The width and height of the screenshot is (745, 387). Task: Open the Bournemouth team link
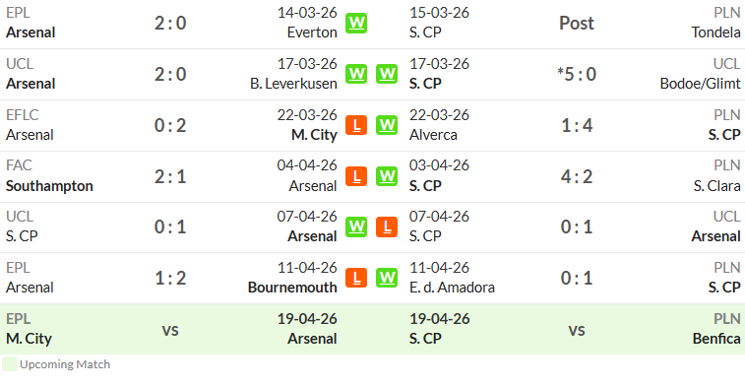(x=292, y=288)
